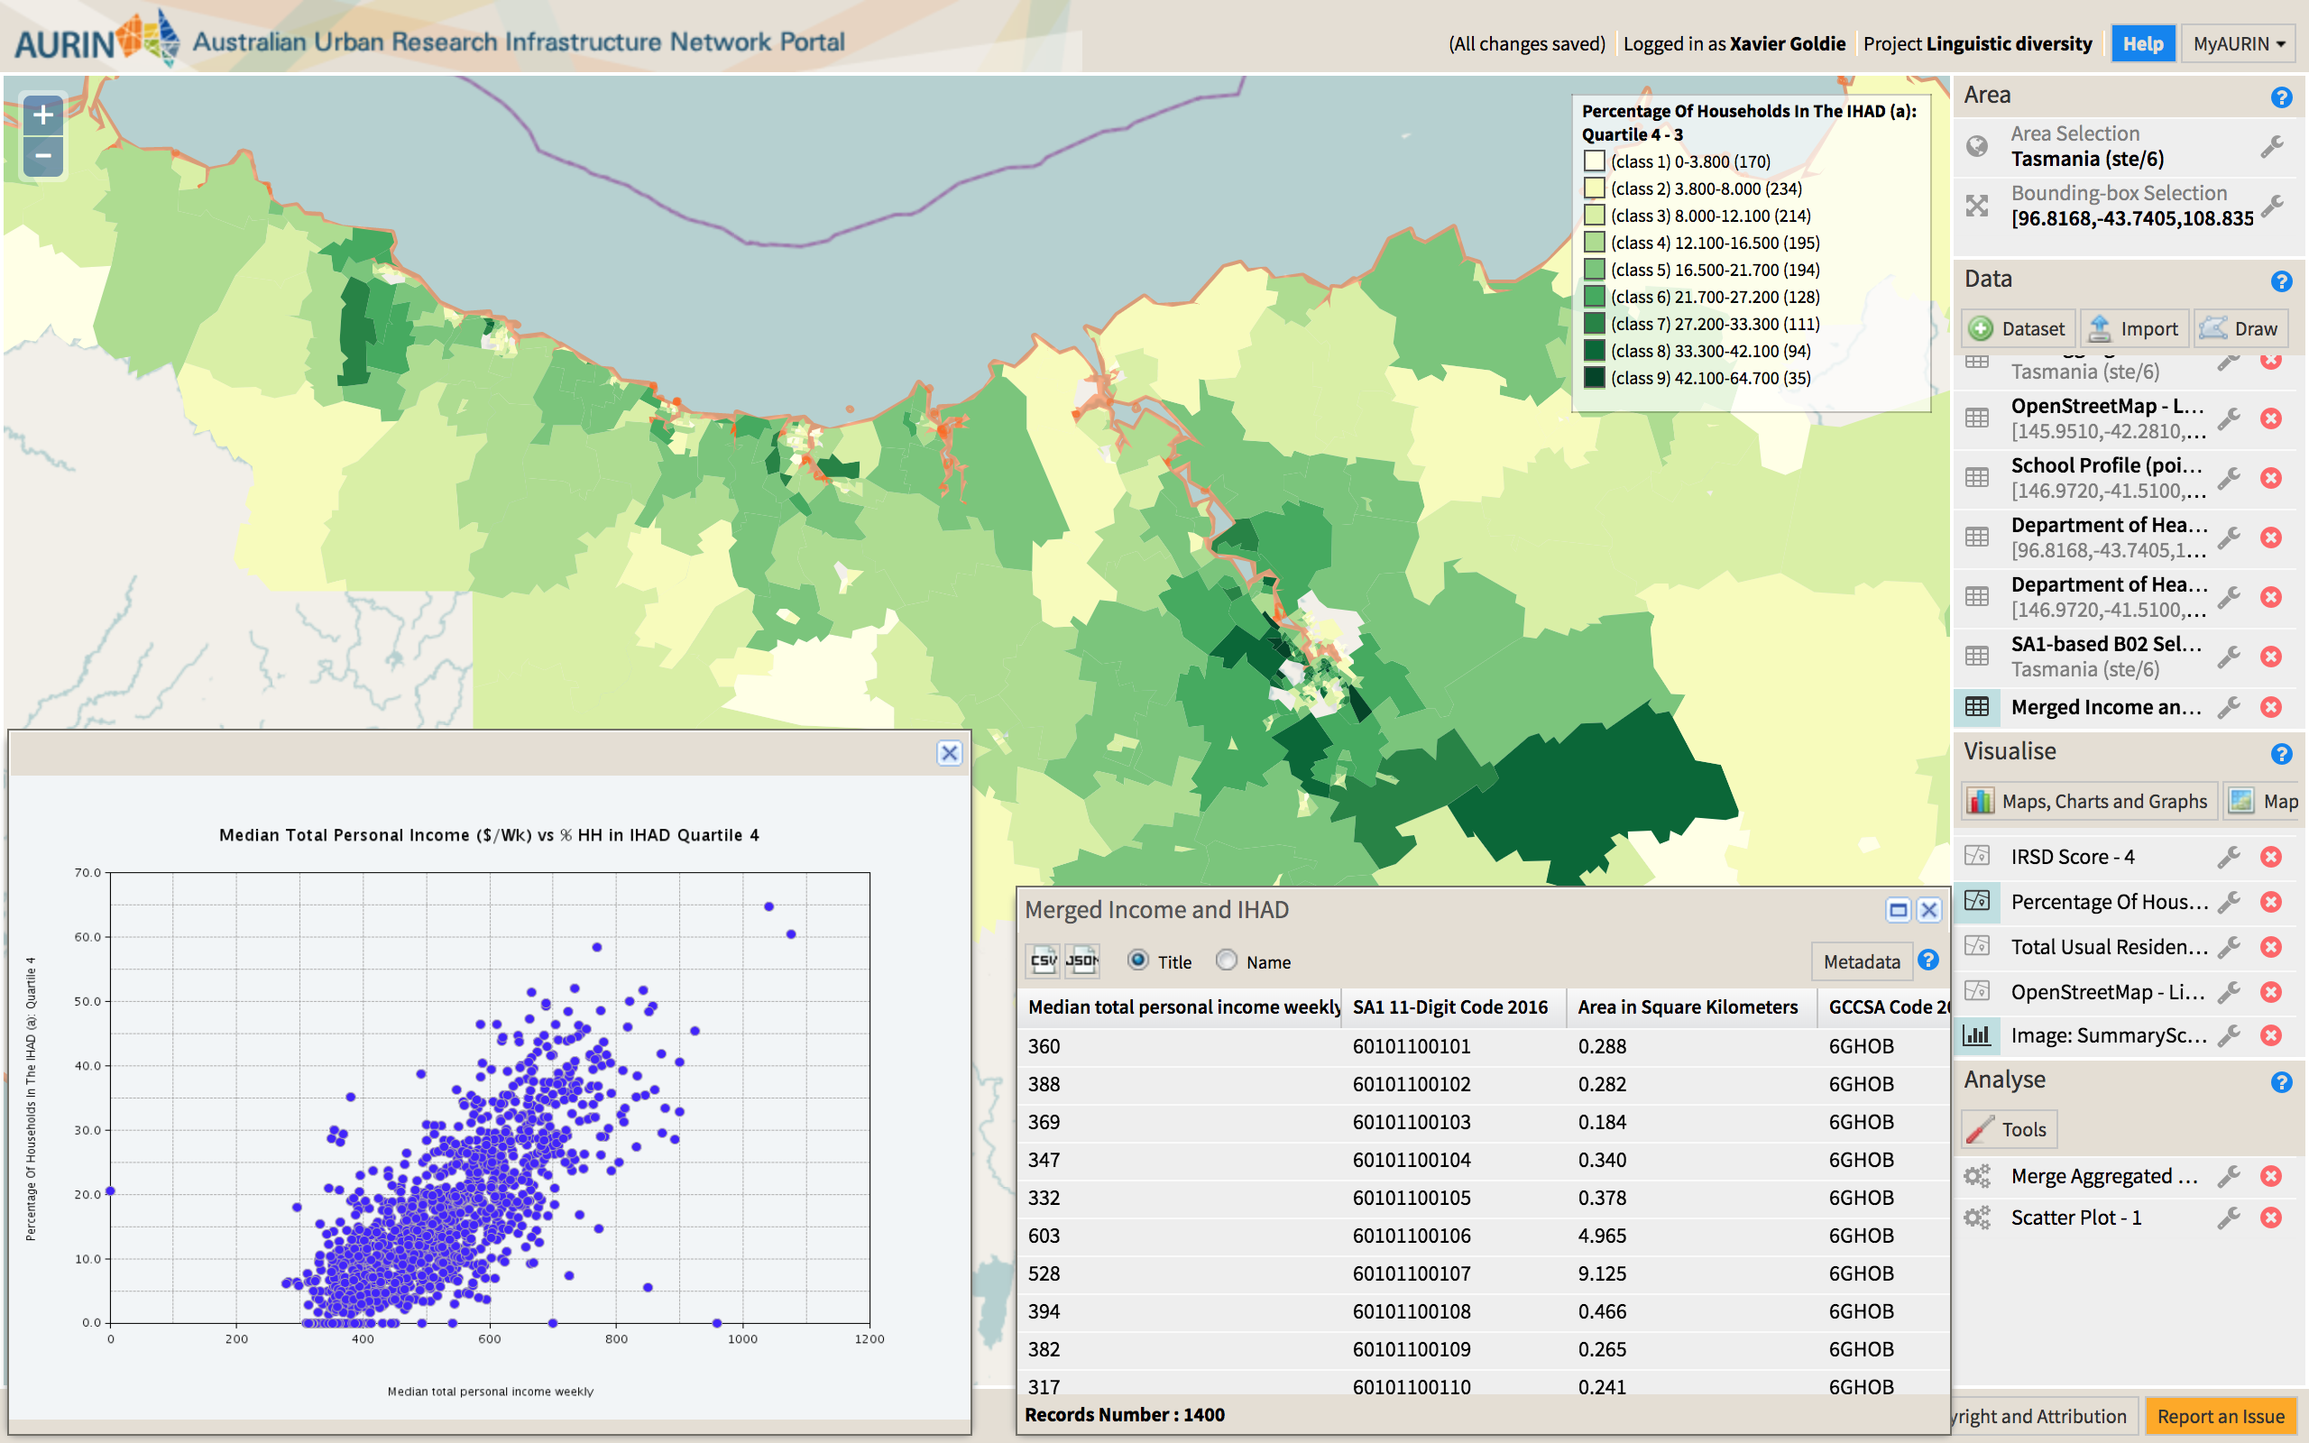Select the Title radio button

[1137, 962]
